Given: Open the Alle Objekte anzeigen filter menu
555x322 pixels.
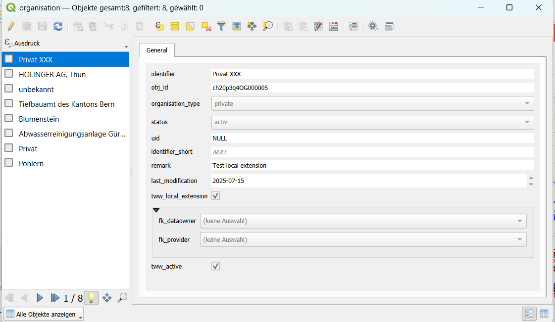Looking at the screenshot, I should 44,314.
